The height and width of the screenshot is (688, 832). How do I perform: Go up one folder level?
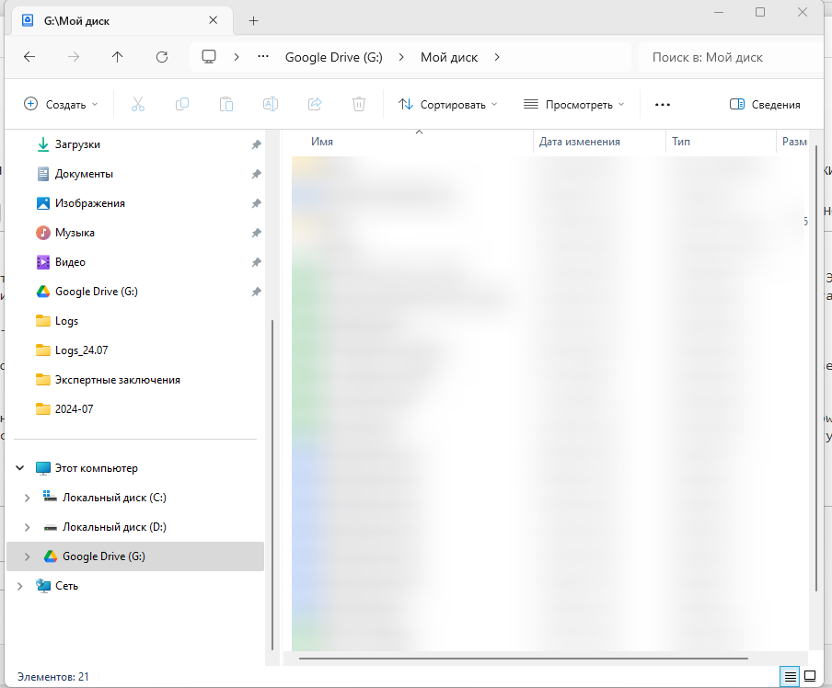click(x=117, y=57)
